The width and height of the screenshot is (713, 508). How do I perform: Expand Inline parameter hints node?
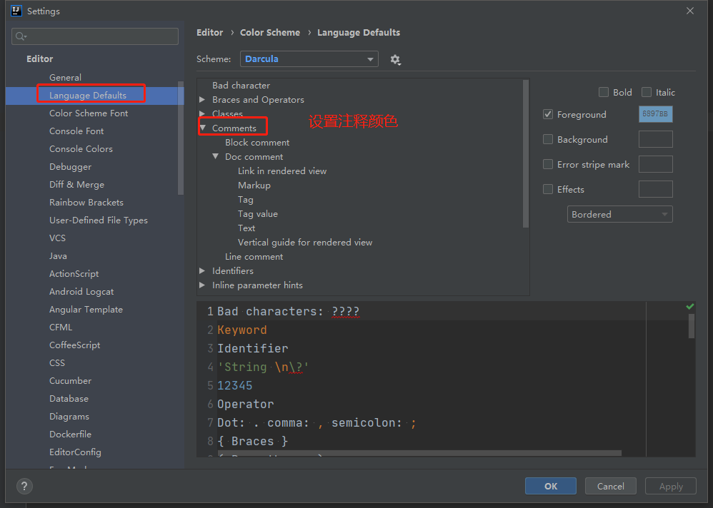[x=202, y=285]
